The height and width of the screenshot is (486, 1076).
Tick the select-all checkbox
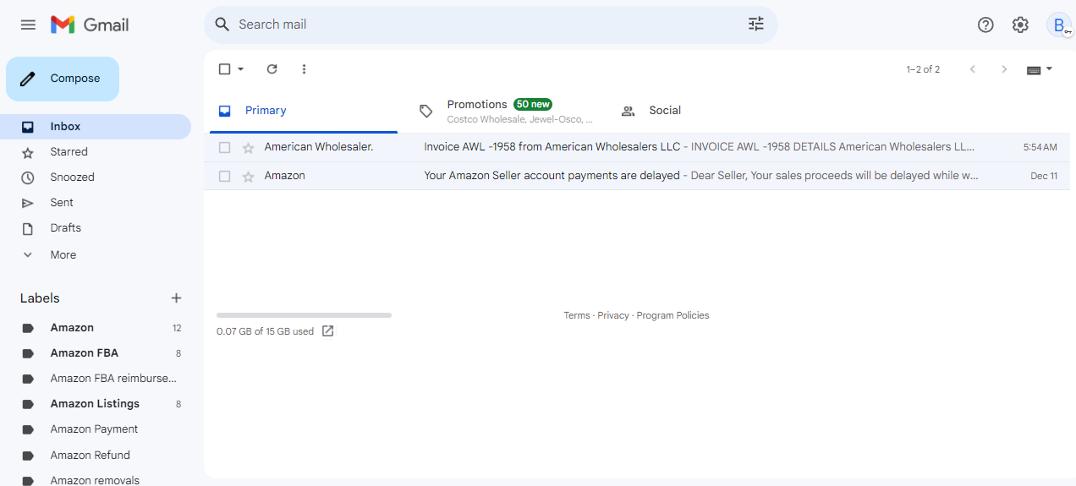[x=224, y=69]
